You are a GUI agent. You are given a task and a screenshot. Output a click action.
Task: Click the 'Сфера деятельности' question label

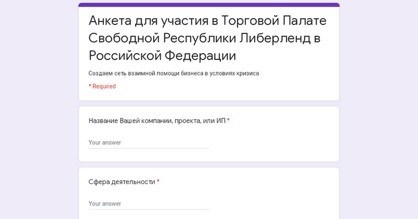pos(122,182)
